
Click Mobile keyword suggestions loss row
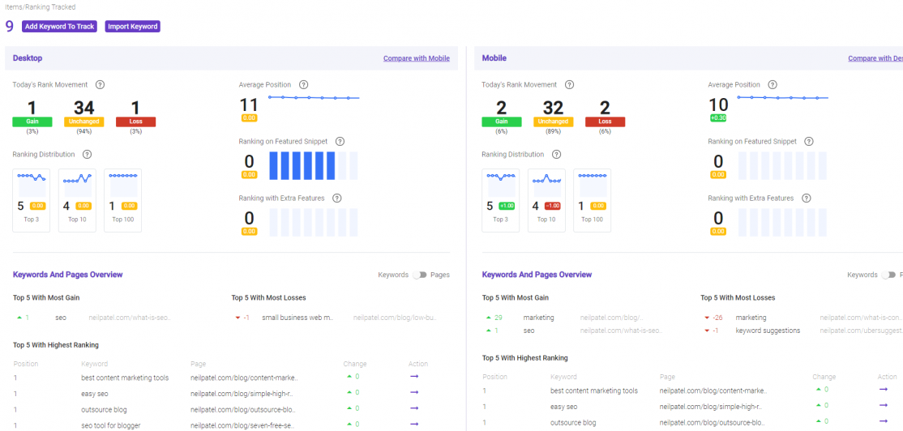pos(768,331)
